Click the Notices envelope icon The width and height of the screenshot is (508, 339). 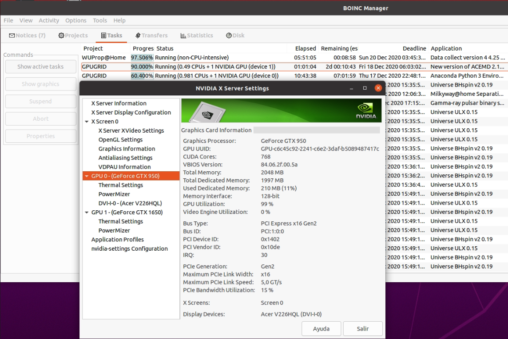(12, 35)
